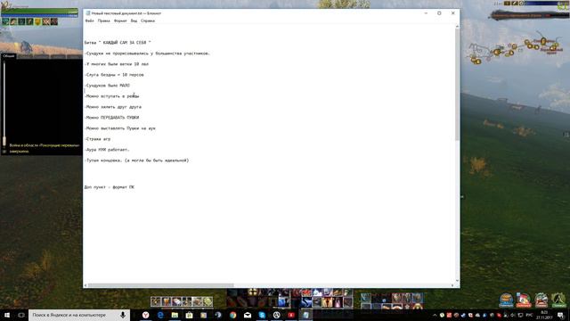Click the Notepad horizontal scrollbar thumb
This screenshot has height=321, width=570.
tap(160, 285)
